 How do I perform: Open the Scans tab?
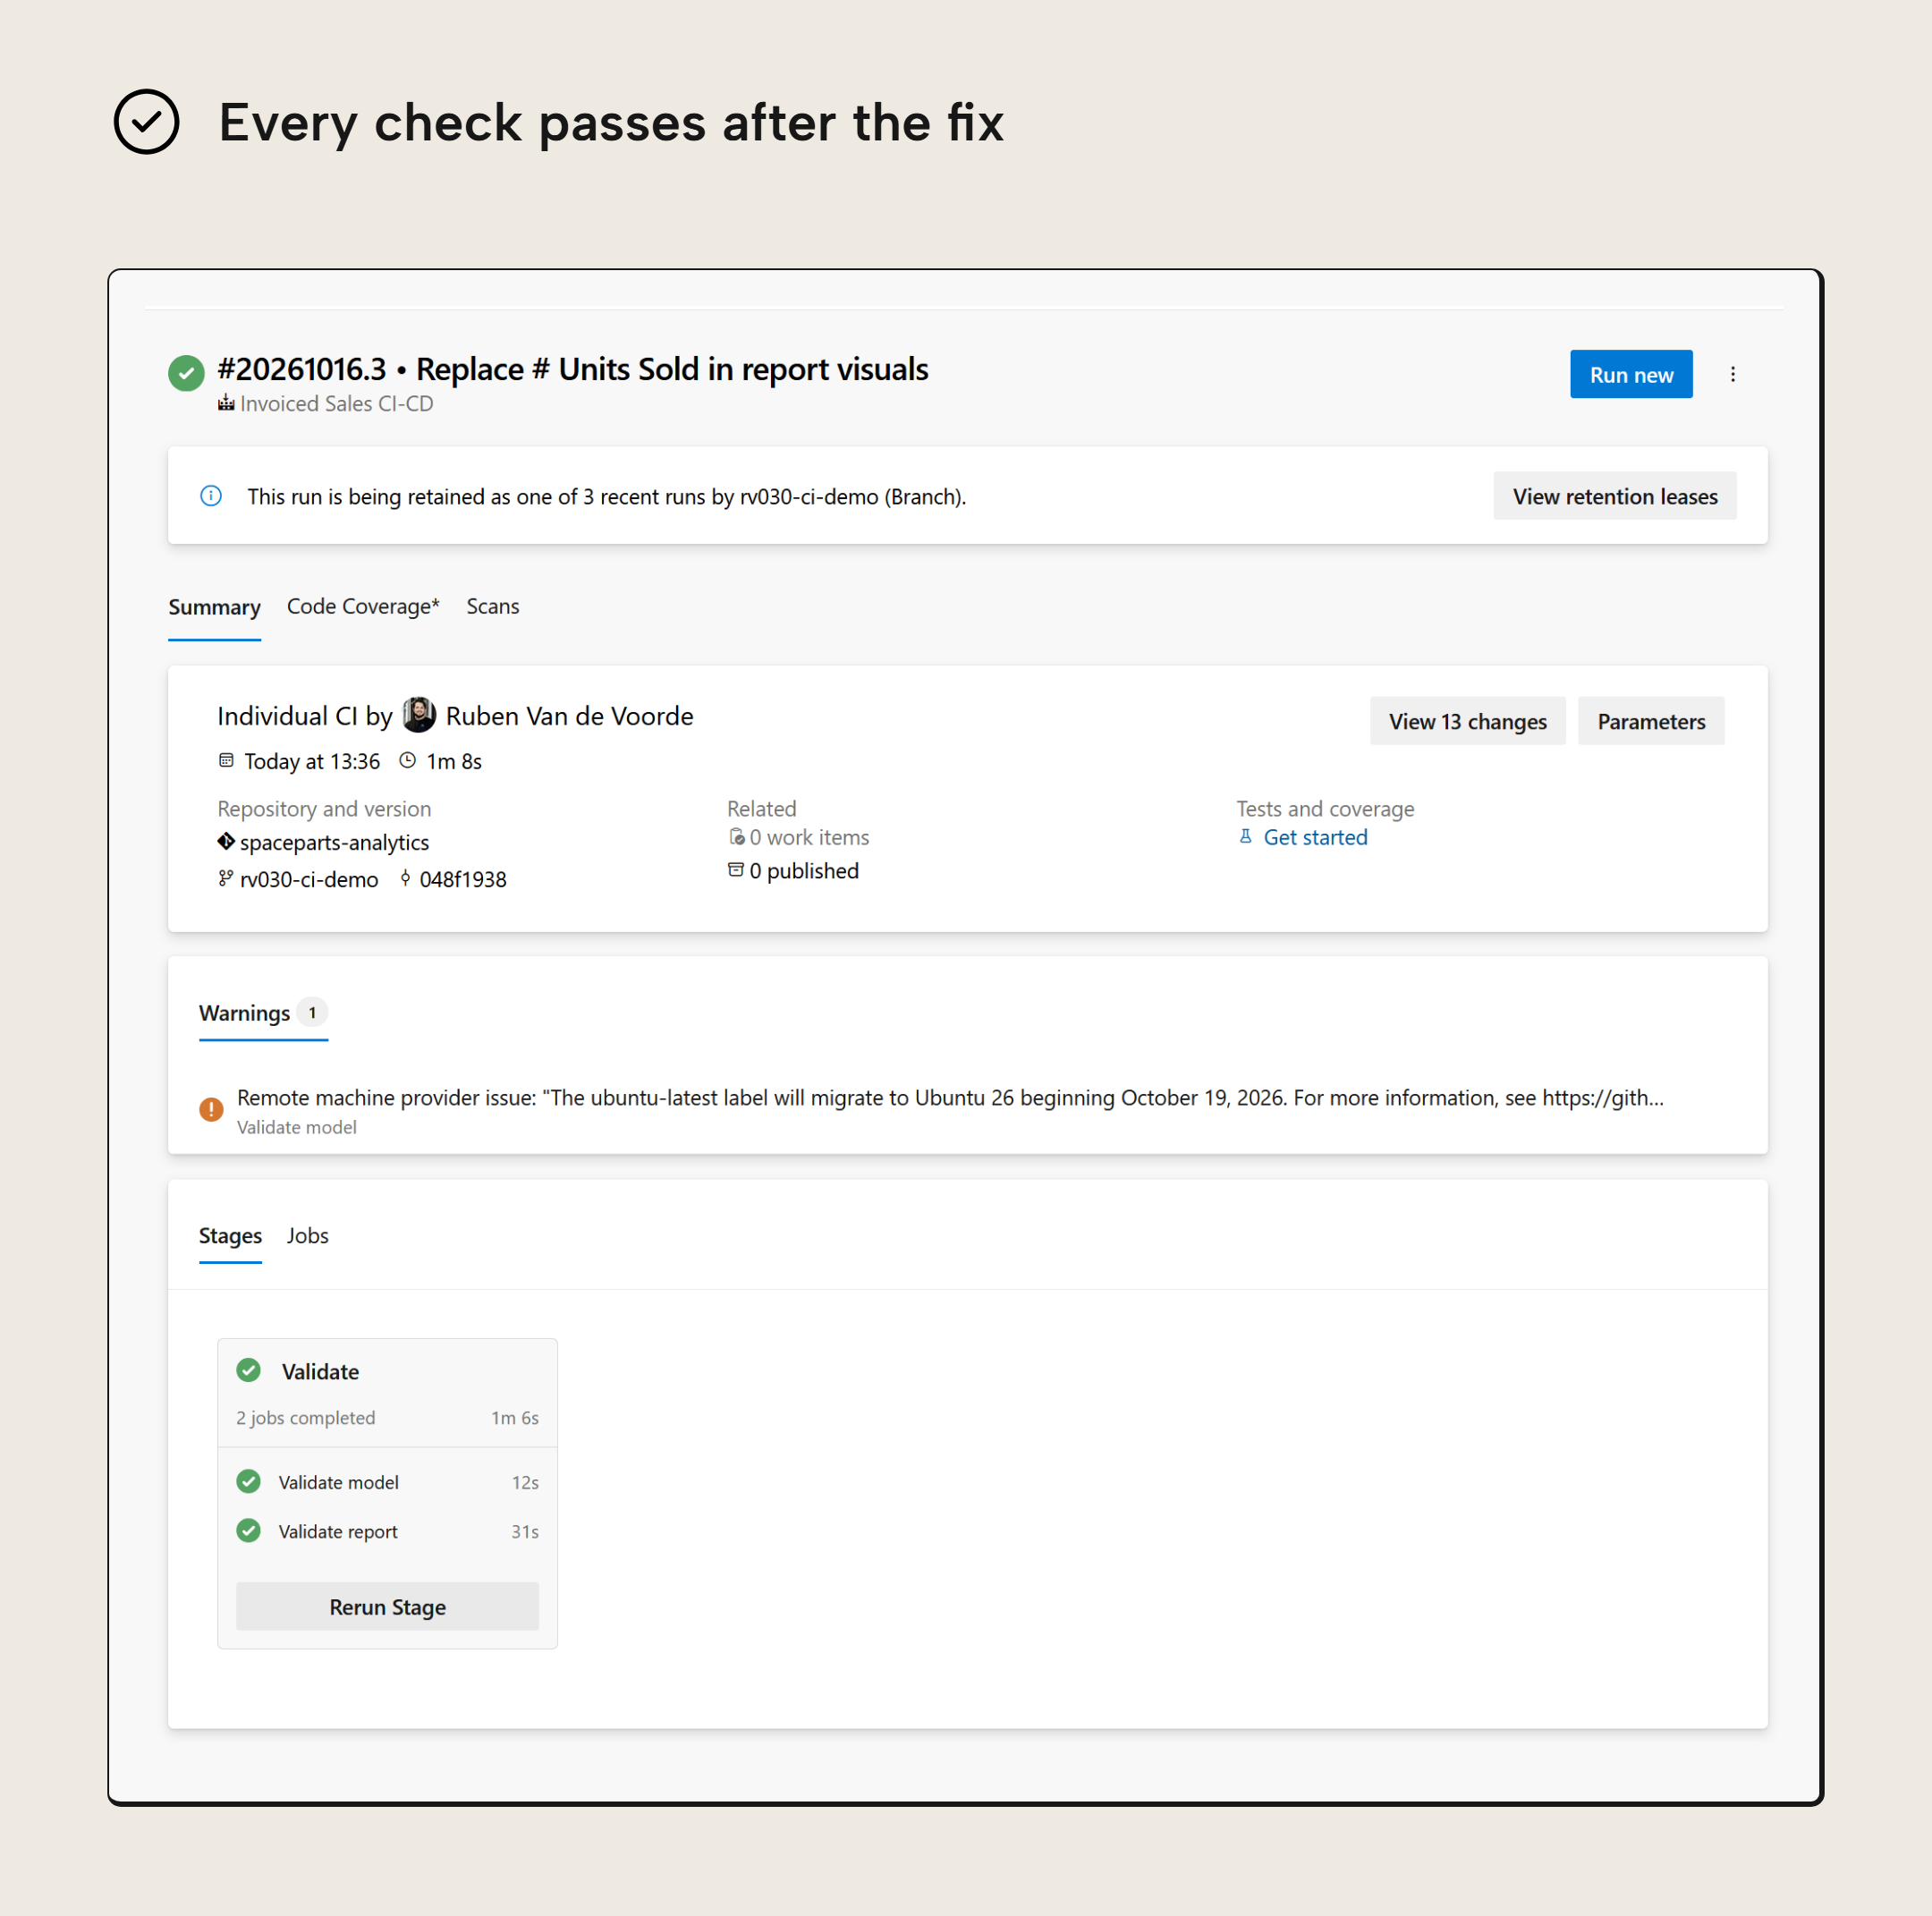point(493,606)
